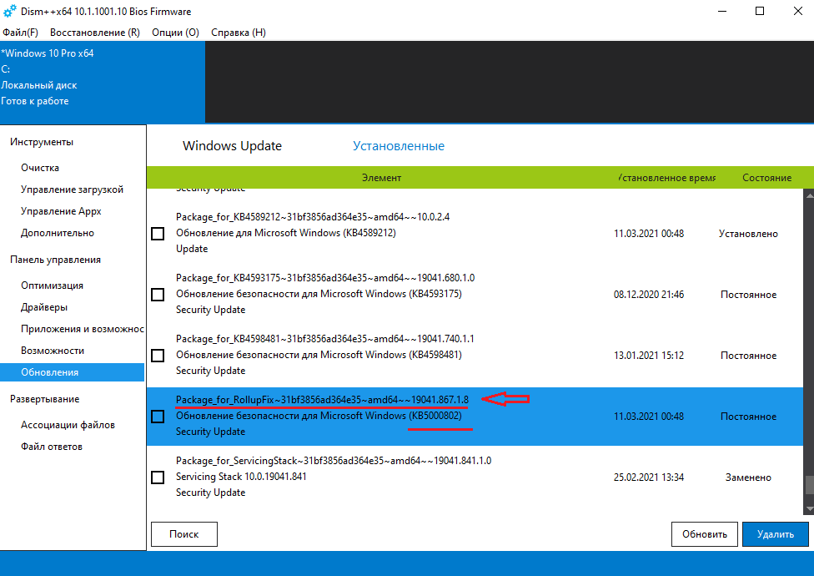The image size is (814, 576).
Task: Tick the checkbox for KB4589212 update
Action: (158, 234)
